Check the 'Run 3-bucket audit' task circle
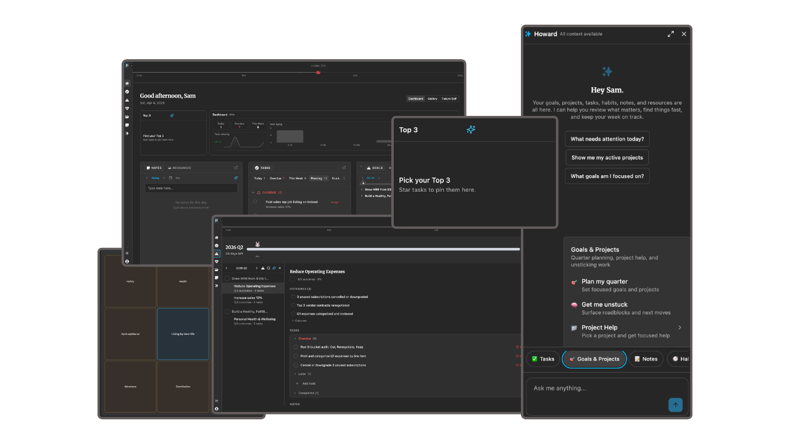Image resolution: width=790 pixels, height=444 pixels. pyautogui.click(x=296, y=347)
